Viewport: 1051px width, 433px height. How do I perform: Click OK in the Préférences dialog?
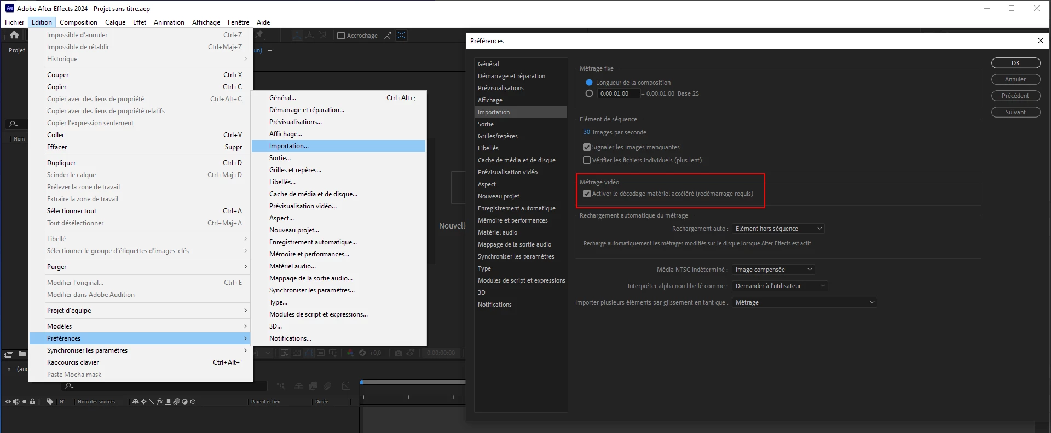pos(1015,63)
